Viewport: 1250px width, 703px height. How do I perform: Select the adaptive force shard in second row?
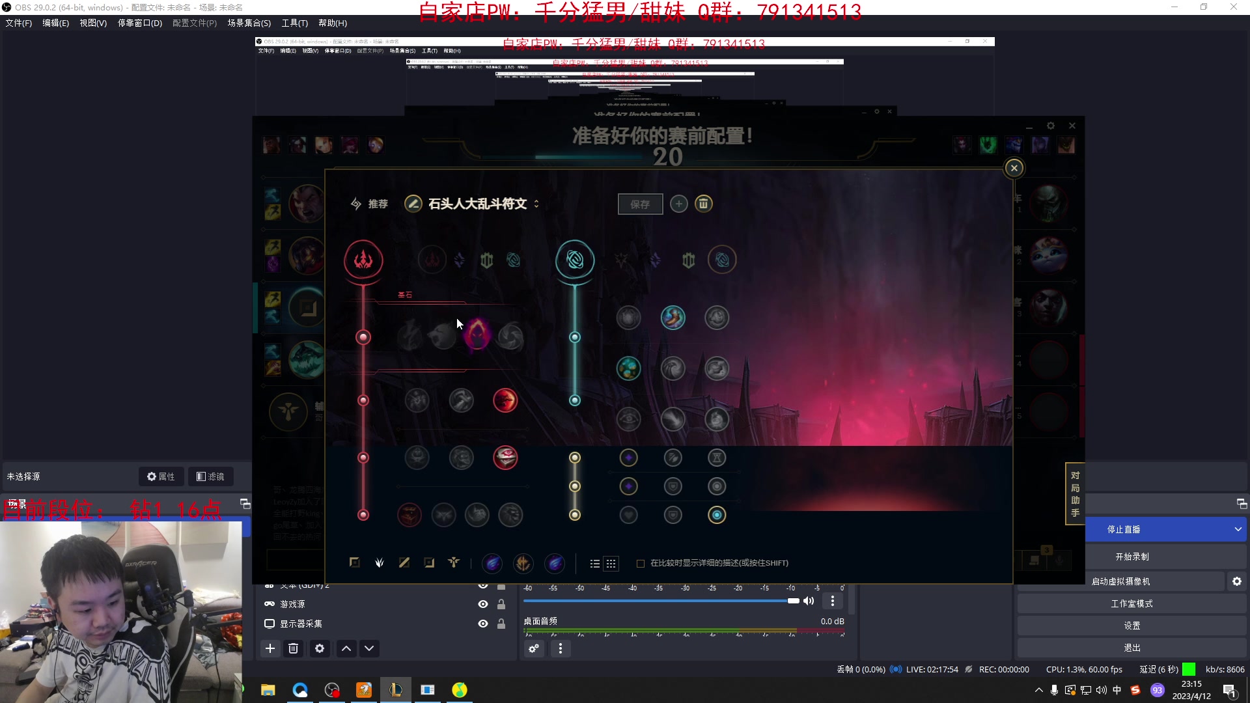[x=628, y=486]
